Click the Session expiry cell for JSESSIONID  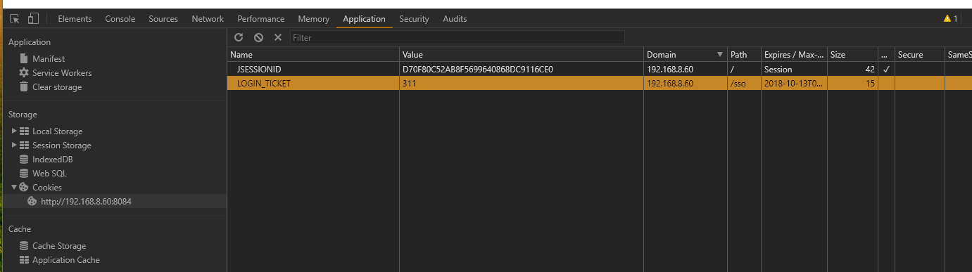(795, 69)
